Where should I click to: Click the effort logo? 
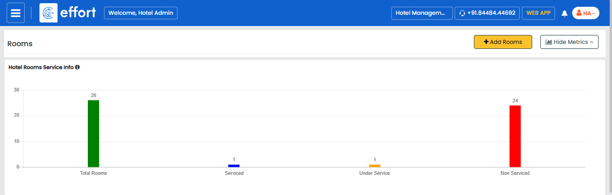68,13
